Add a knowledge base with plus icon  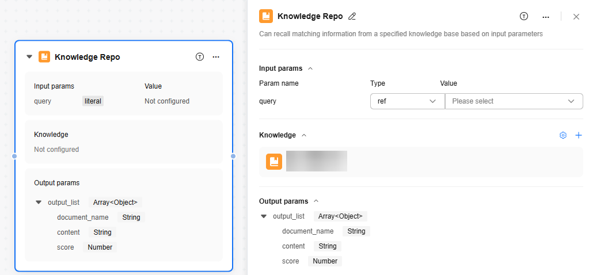click(579, 135)
